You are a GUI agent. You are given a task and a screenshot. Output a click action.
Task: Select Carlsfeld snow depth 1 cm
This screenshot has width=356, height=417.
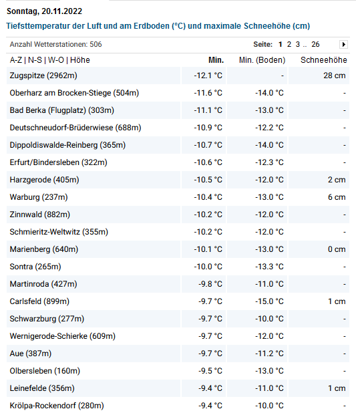[337, 301]
